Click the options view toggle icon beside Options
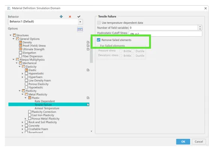The image size is (209, 148). pyautogui.click(x=80, y=29)
